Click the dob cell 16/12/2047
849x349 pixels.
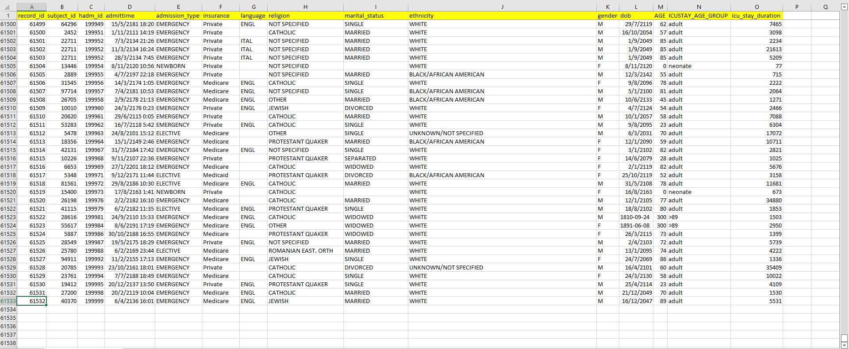pyautogui.click(x=636, y=301)
